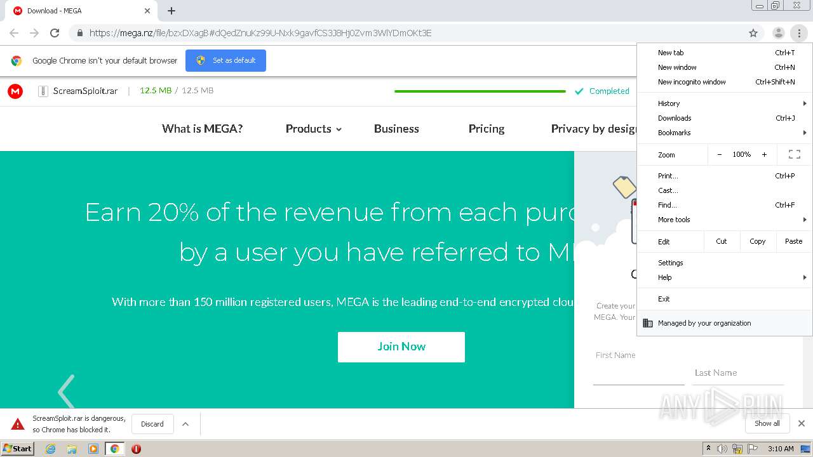Select New tab from menu
The height and width of the screenshot is (457, 813).
click(x=725, y=53)
